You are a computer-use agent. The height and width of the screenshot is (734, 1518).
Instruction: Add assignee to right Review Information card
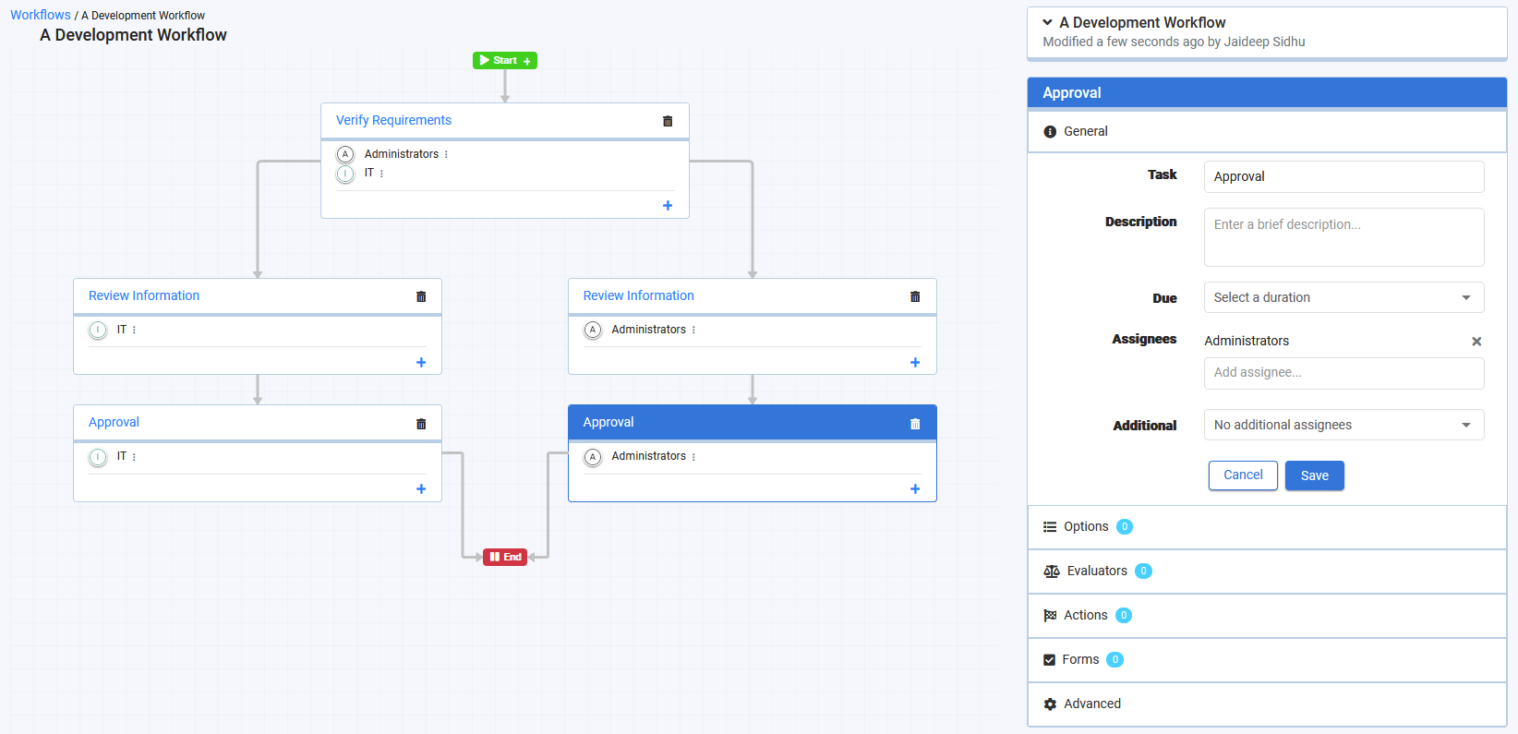coord(915,363)
